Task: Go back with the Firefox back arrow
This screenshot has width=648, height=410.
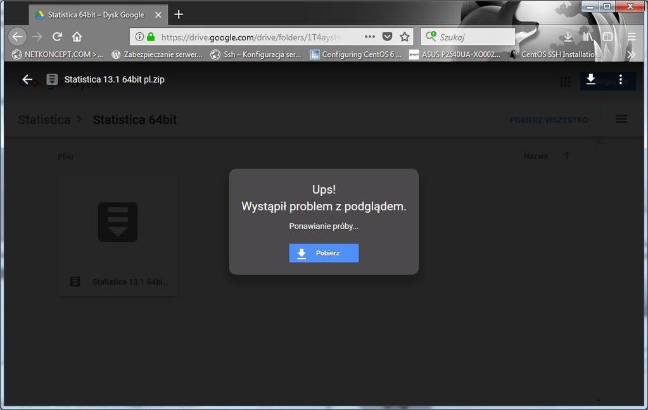Action: pos(17,37)
